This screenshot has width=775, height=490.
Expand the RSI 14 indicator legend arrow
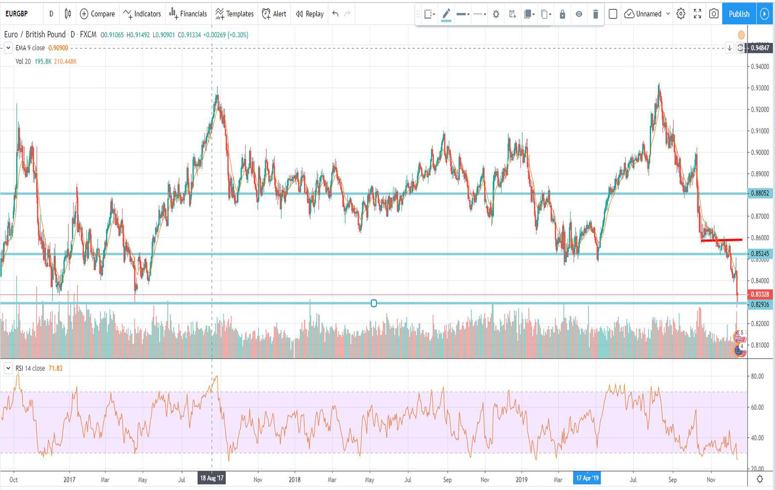tap(8, 368)
